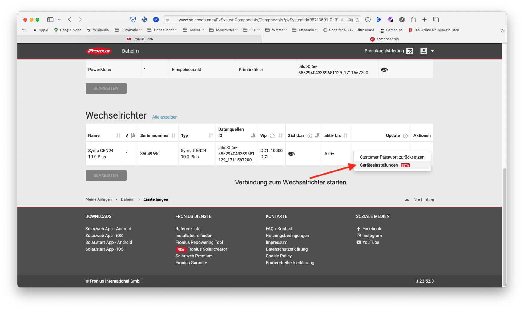Jump back with Nach oben
The width and height of the screenshot is (524, 310).
(x=420, y=200)
